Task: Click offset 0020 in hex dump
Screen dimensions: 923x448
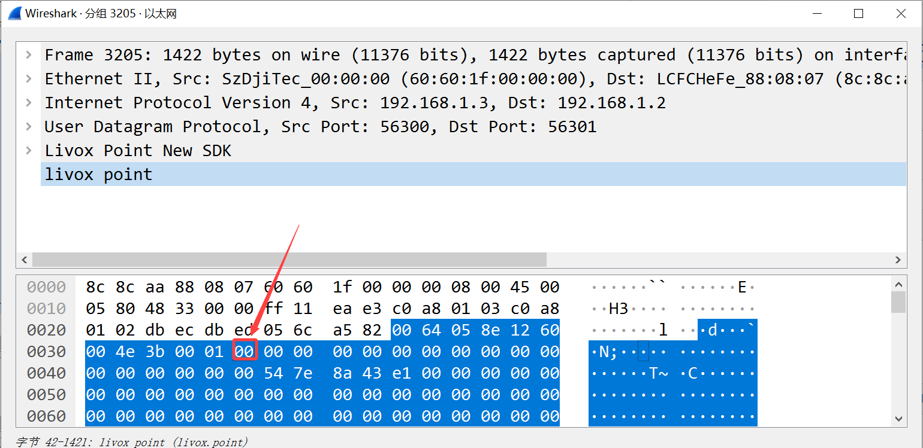Action: coord(46,330)
